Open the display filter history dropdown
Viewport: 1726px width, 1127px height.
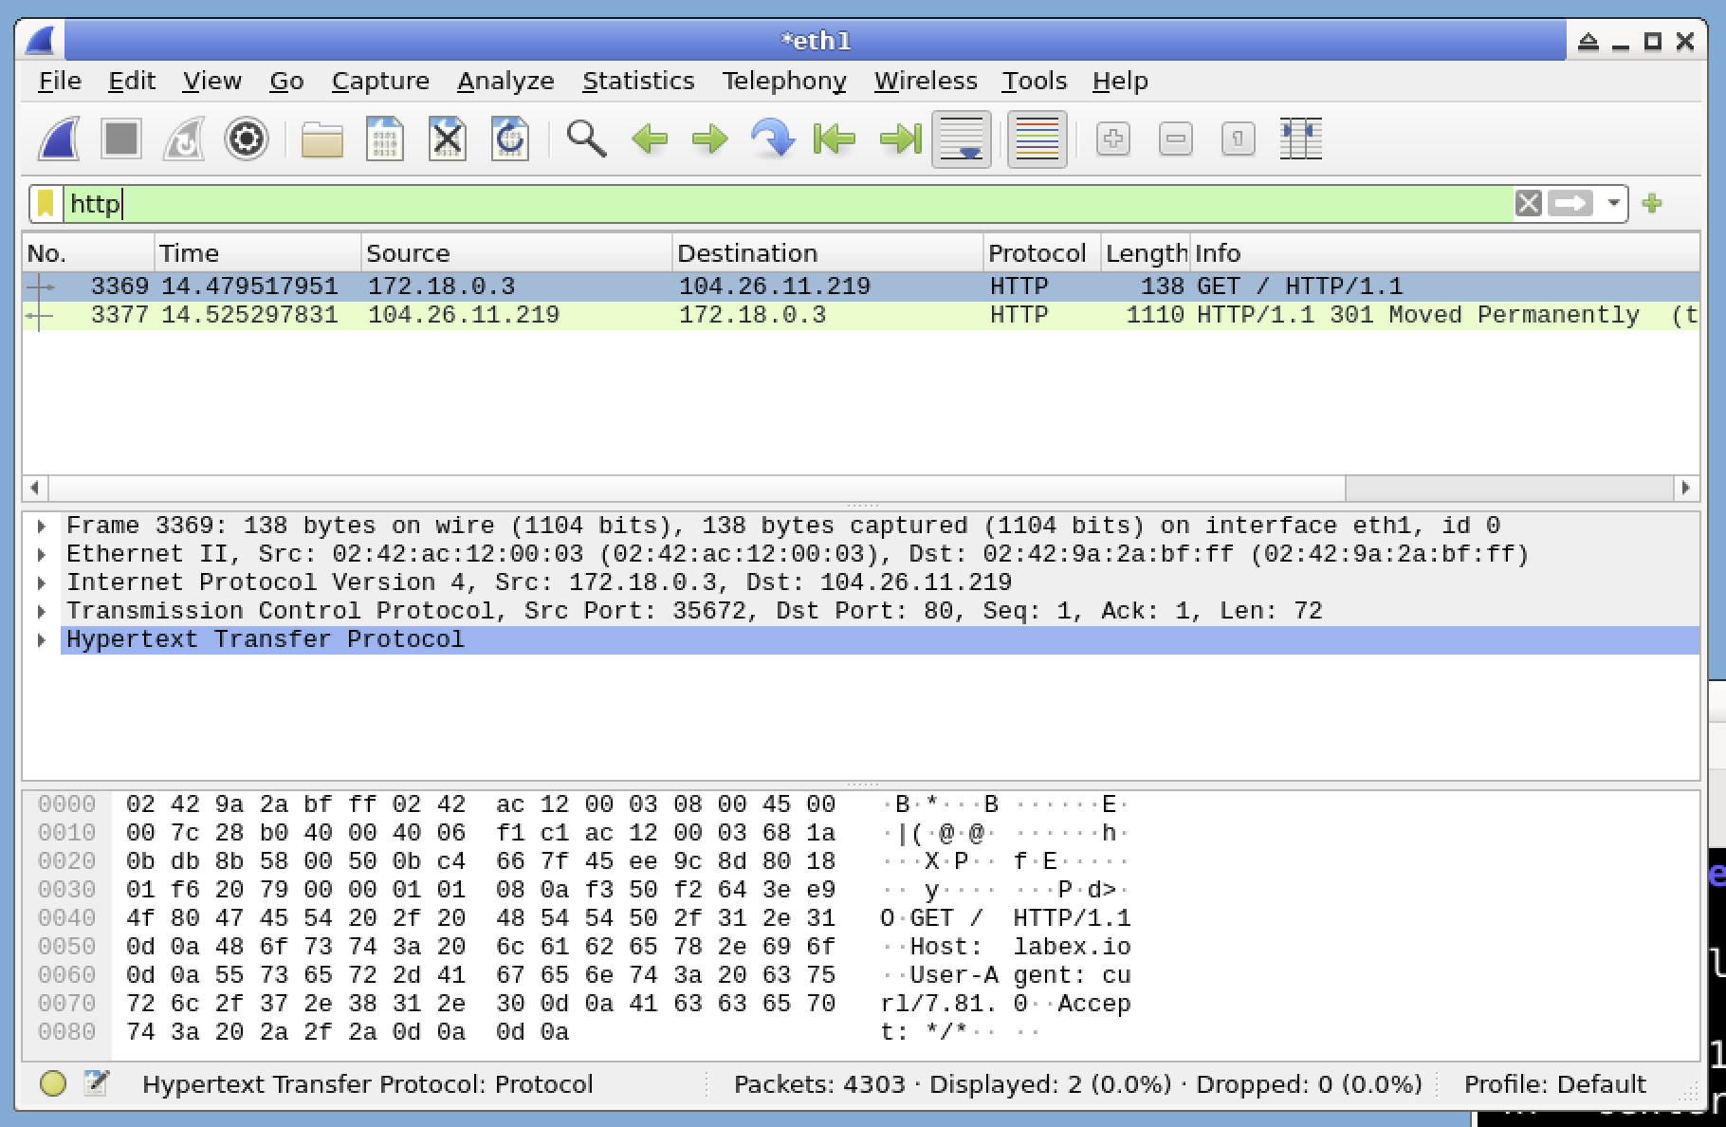click(x=1613, y=204)
